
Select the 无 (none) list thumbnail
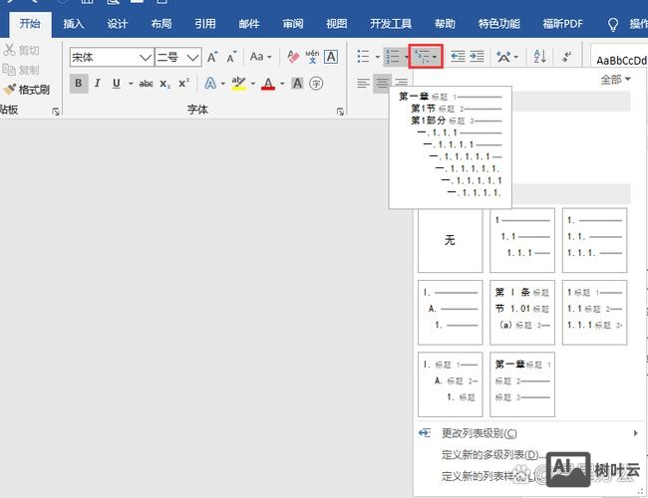pos(450,240)
